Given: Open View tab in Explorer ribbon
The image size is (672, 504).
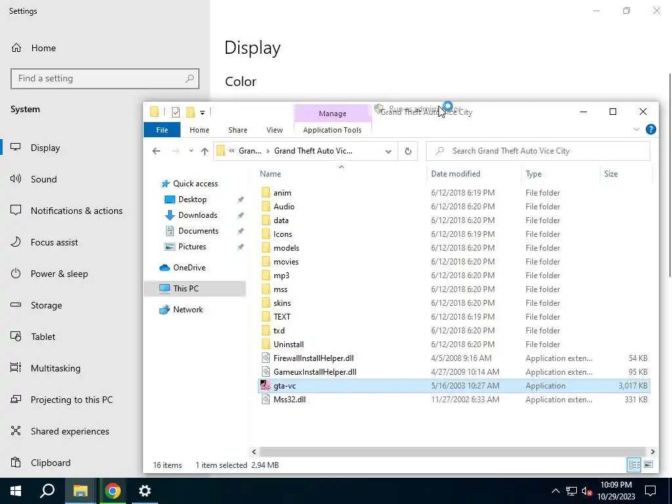Looking at the screenshot, I should (274, 130).
